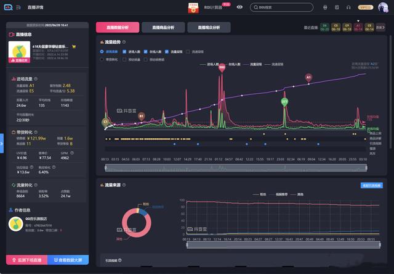394x274 pixels.
Task: Click the eye icon in the top bar
Action: click(x=239, y=7)
